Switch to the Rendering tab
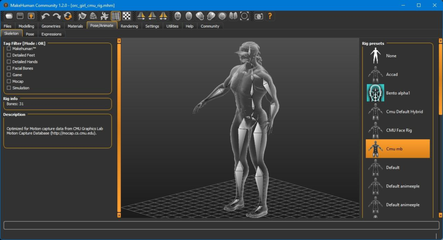Image resolution: width=443 pixels, height=240 pixels. (129, 26)
